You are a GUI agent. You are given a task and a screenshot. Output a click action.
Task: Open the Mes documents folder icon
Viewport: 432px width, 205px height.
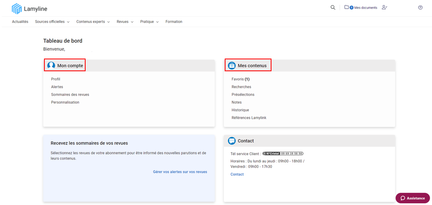pyautogui.click(x=346, y=7)
